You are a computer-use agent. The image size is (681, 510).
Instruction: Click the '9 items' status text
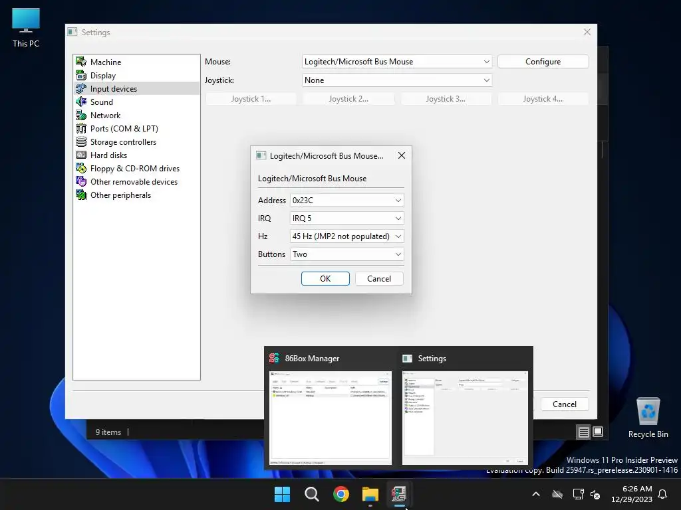pos(108,432)
